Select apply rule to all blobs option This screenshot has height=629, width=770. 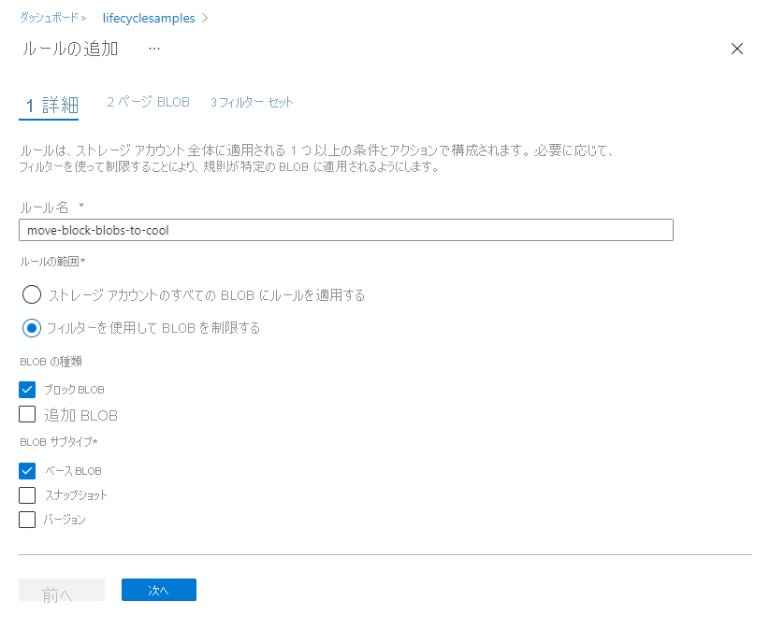point(31,294)
